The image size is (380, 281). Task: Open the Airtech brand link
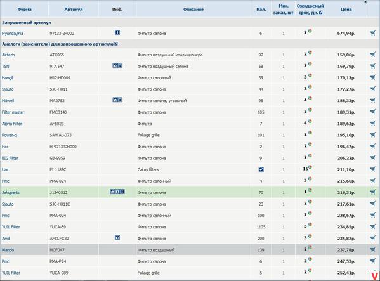[8, 55]
